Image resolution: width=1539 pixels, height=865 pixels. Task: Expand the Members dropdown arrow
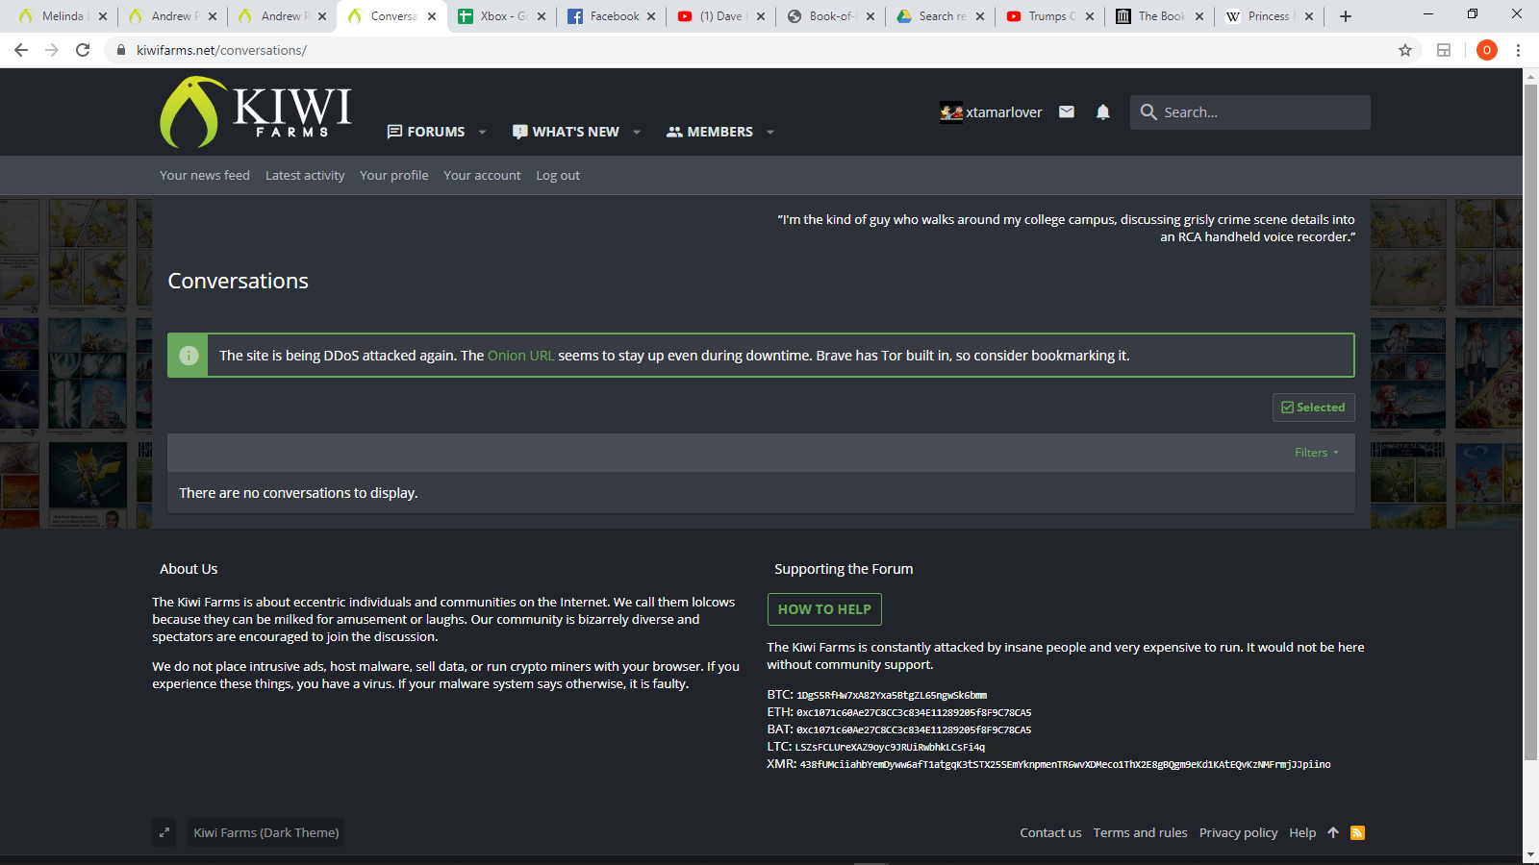pos(770,133)
